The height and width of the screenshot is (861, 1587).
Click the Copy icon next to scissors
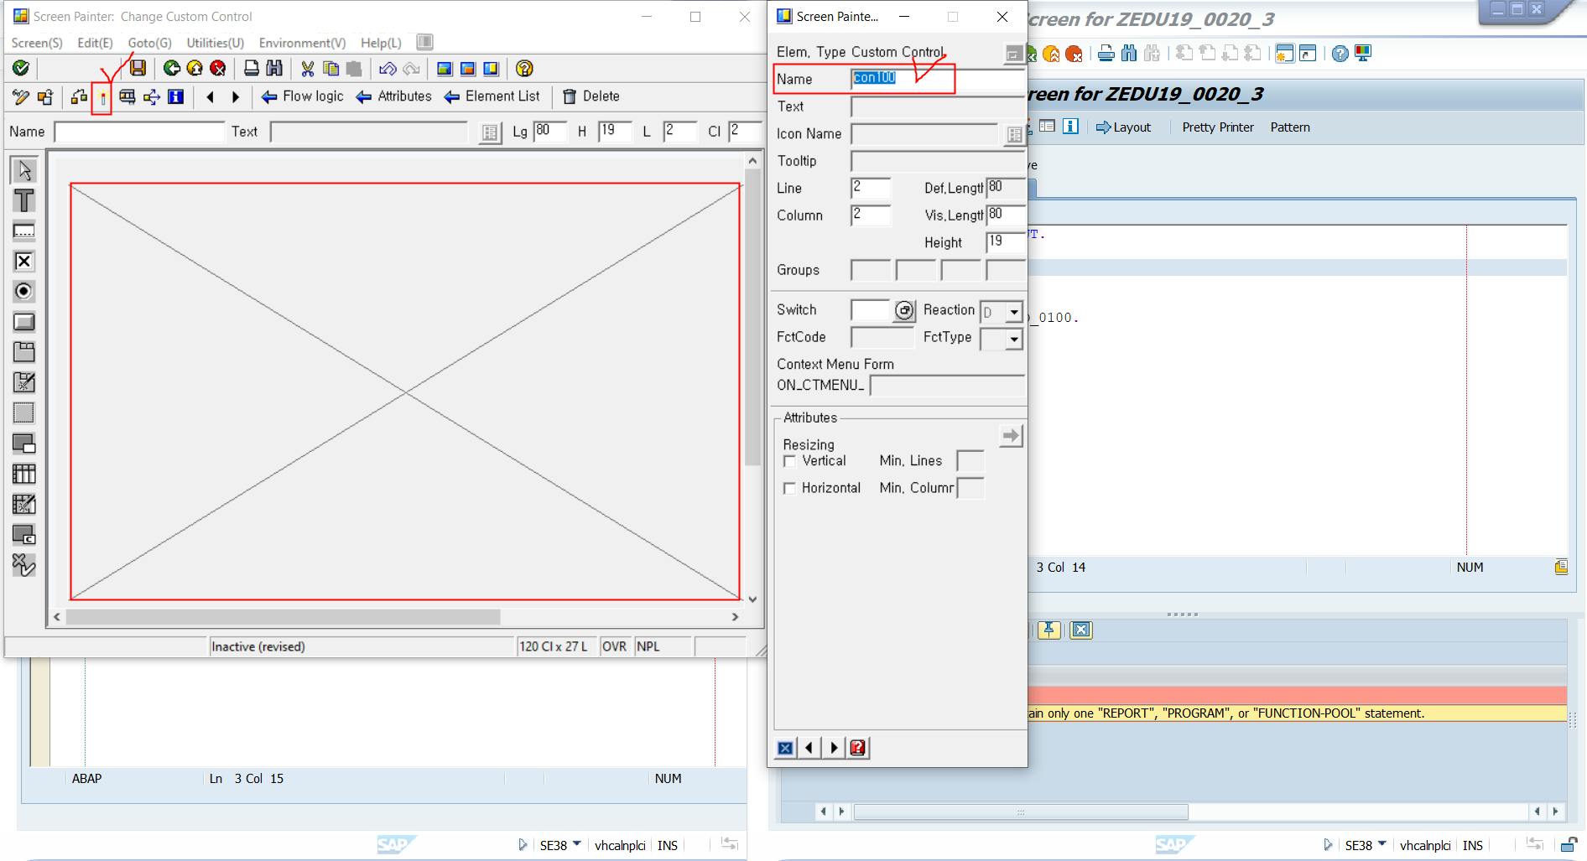point(330,69)
